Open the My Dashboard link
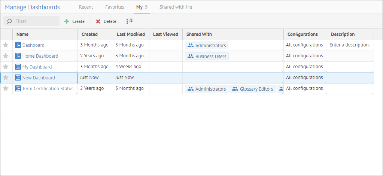 point(37,67)
